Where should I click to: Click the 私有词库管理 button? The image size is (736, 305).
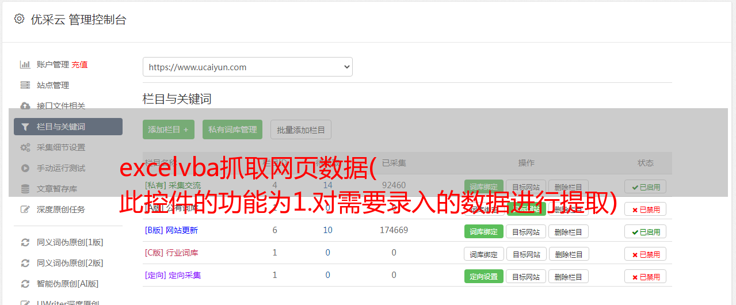(232, 129)
